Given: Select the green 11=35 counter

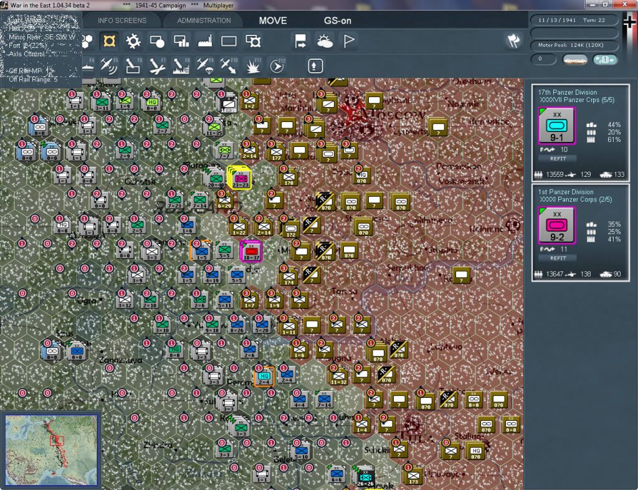Looking at the screenshot, I should (214, 127).
